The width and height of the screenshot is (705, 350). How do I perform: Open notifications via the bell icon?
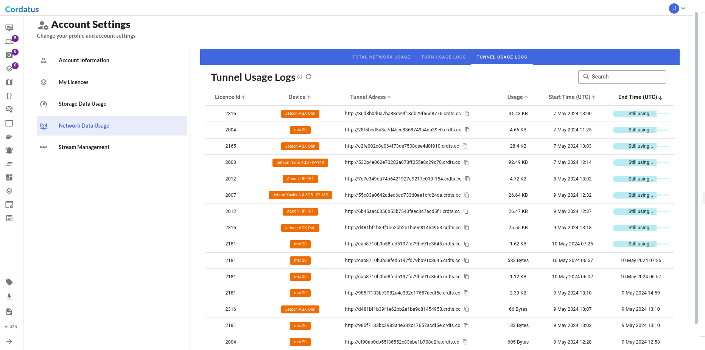9,150
